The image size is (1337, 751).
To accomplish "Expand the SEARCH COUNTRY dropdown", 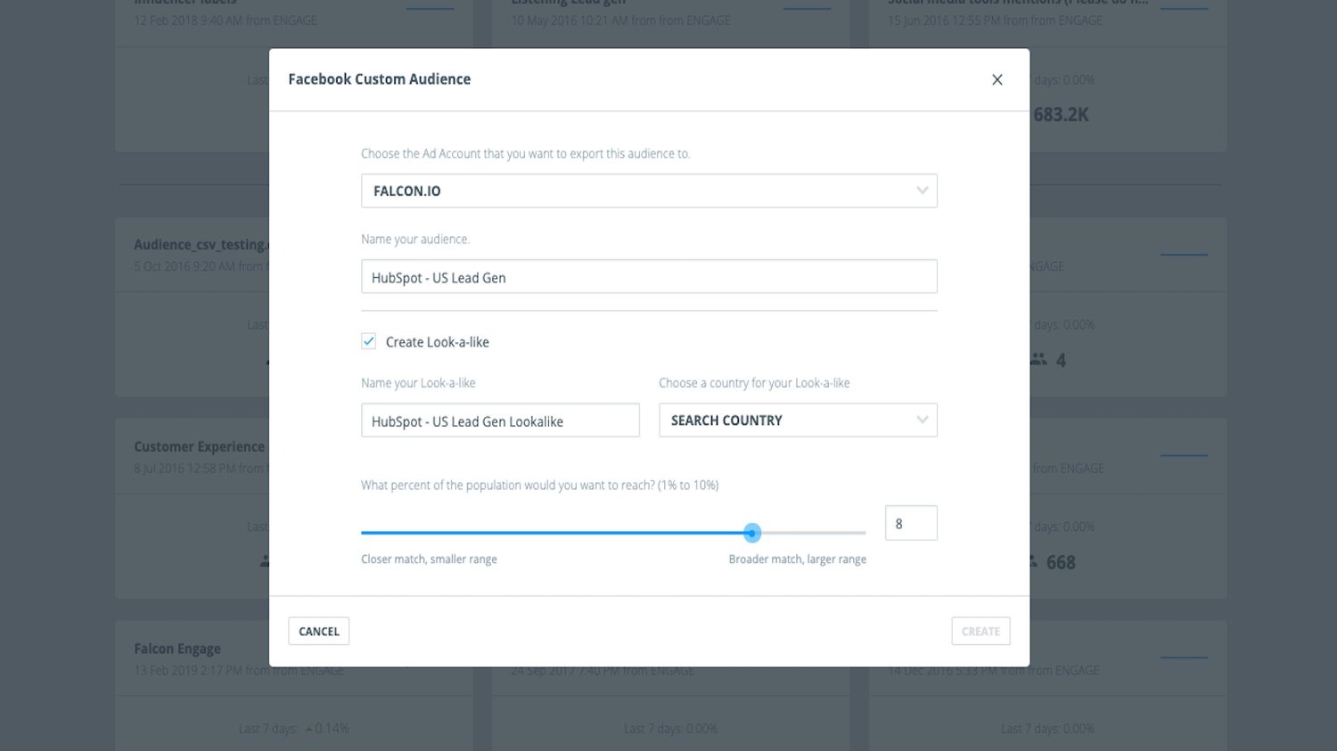I will pyautogui.click(x=798, y=420).
